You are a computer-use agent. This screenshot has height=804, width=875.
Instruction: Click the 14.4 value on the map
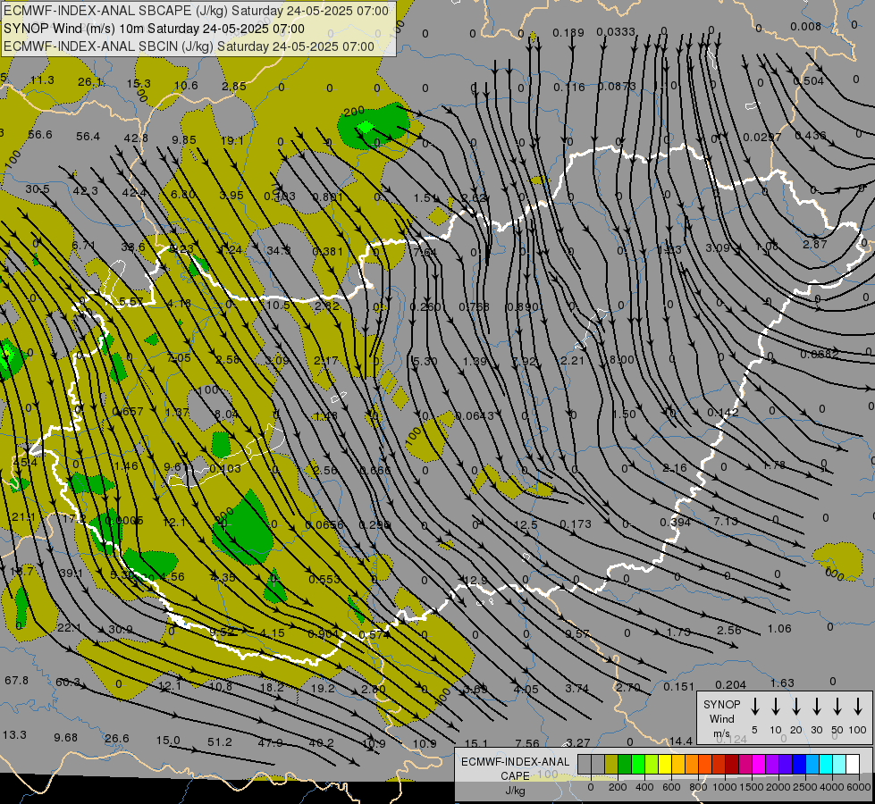(x=681, y=741)
